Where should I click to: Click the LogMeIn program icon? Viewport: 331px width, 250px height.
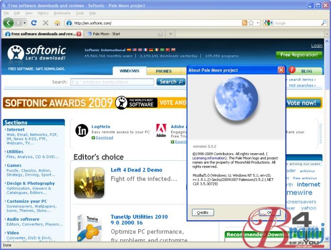82,130
